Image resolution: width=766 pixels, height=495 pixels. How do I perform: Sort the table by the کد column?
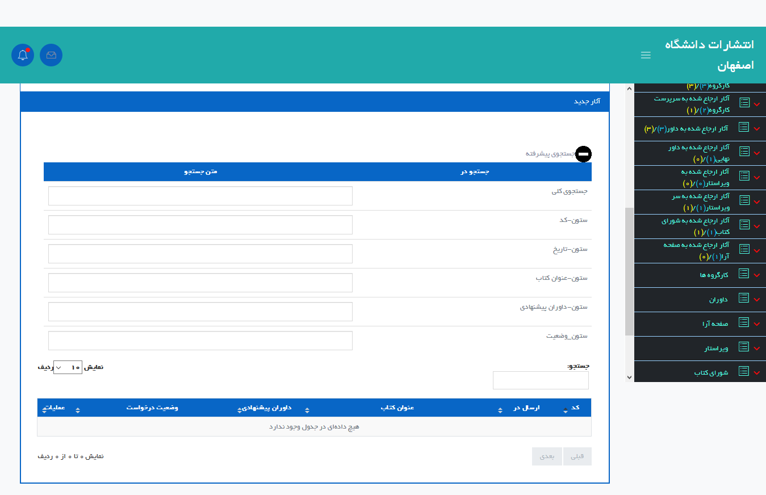point(575,408)
